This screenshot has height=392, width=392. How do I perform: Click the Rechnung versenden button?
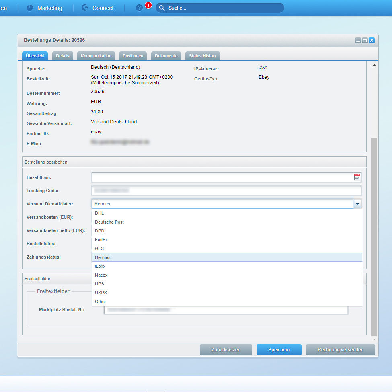click(x=340, y=350)
